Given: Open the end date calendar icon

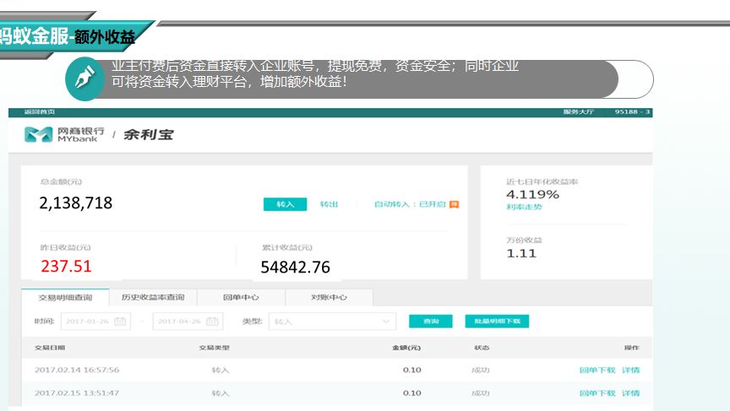Looking at the screenshot, I should click(212, 322).
